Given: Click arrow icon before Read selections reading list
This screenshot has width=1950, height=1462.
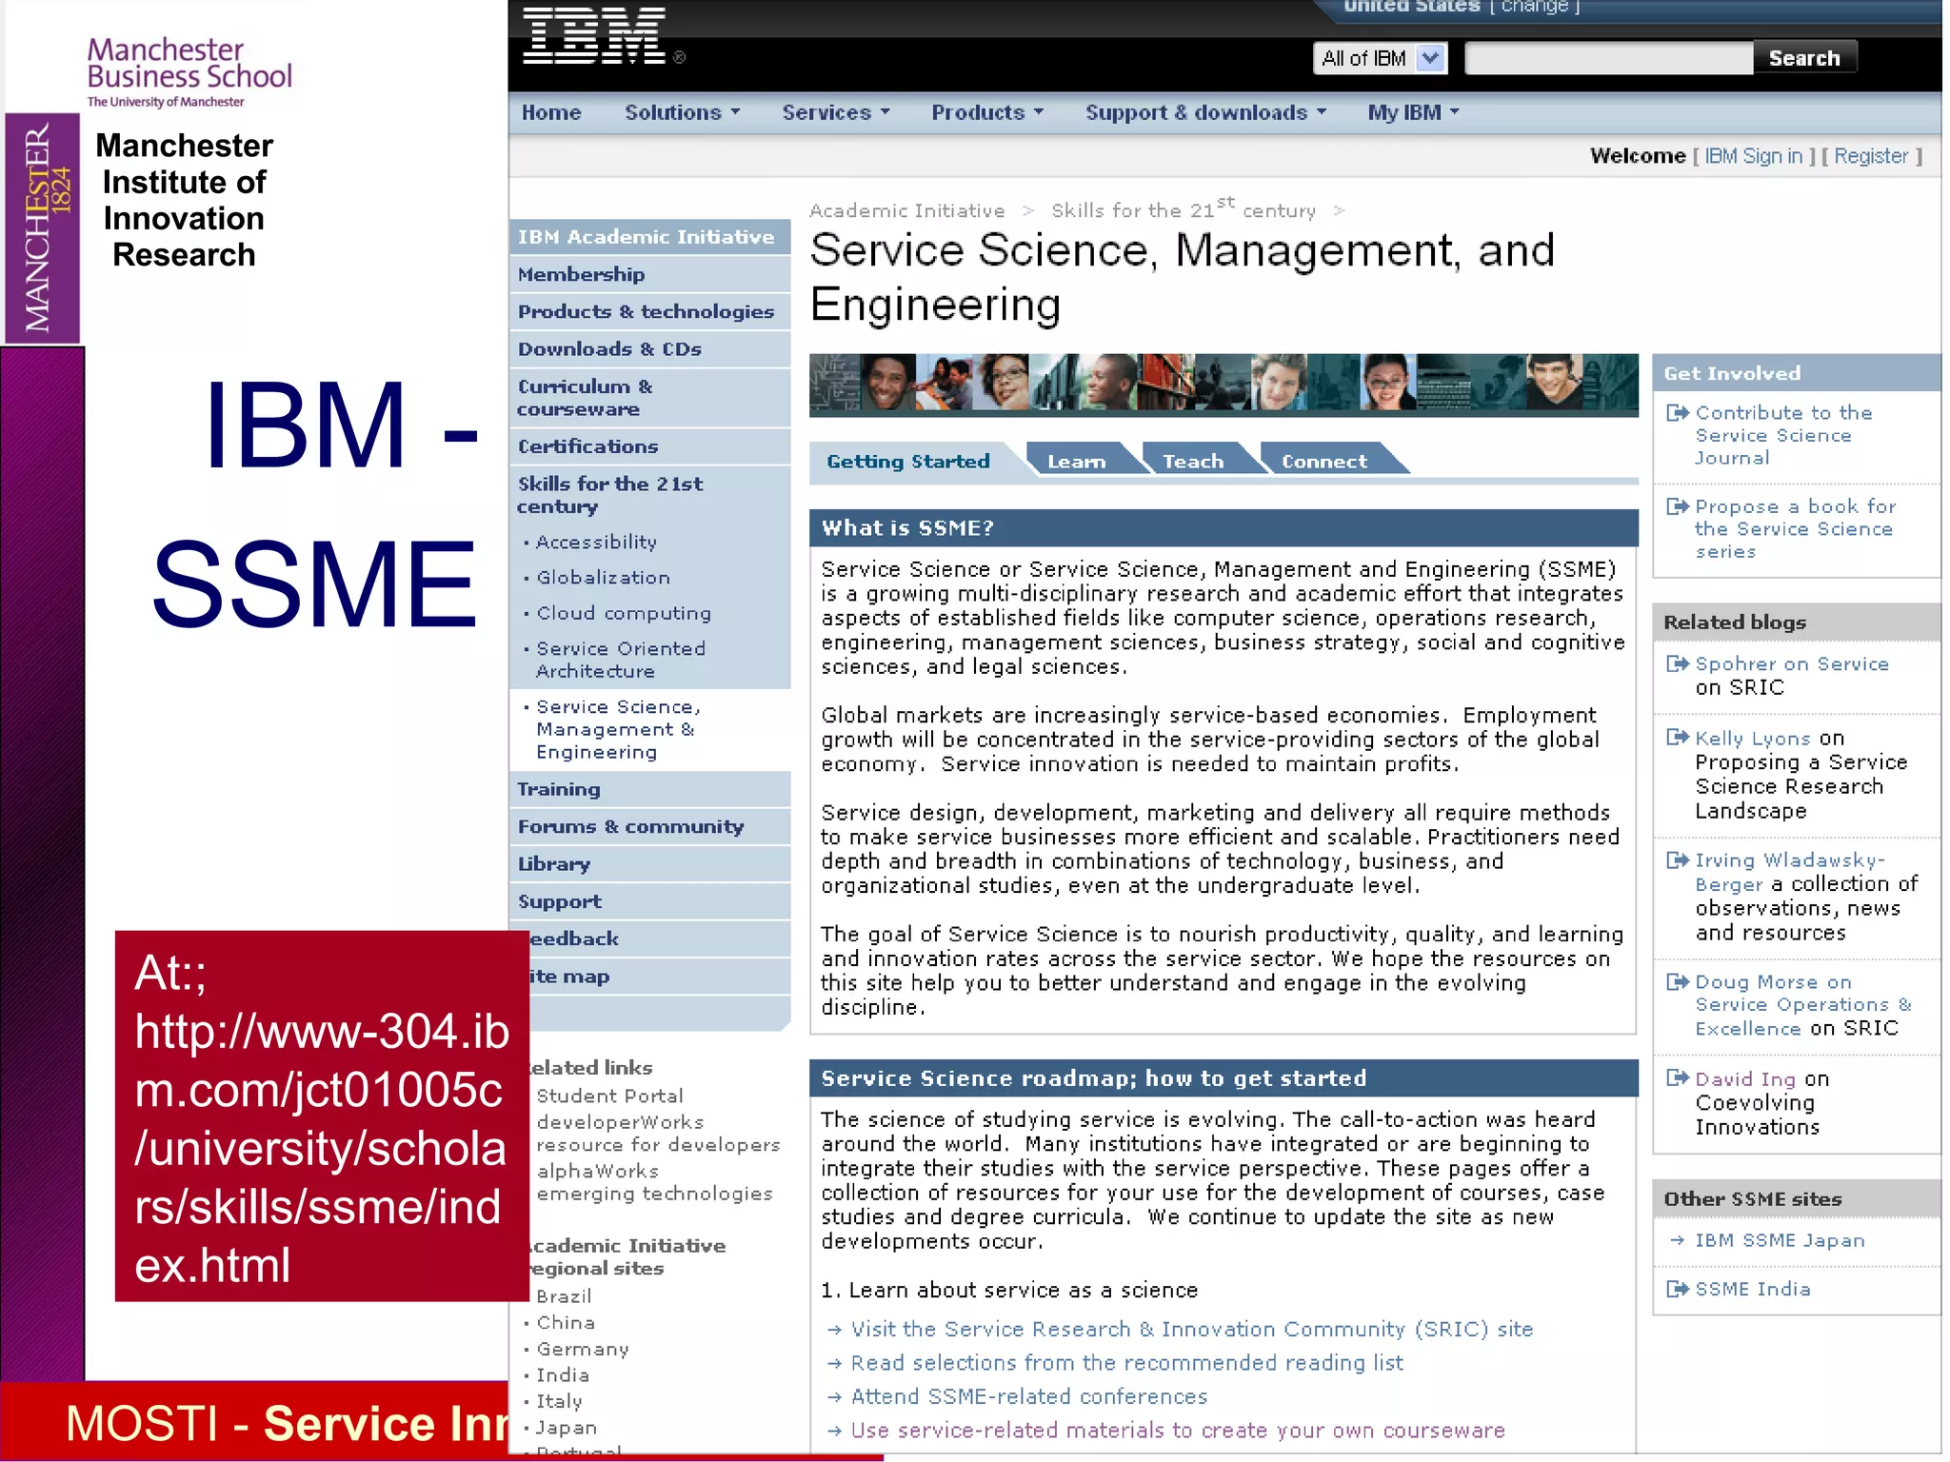Looking at the screenshot, I should coord(834,1364).
